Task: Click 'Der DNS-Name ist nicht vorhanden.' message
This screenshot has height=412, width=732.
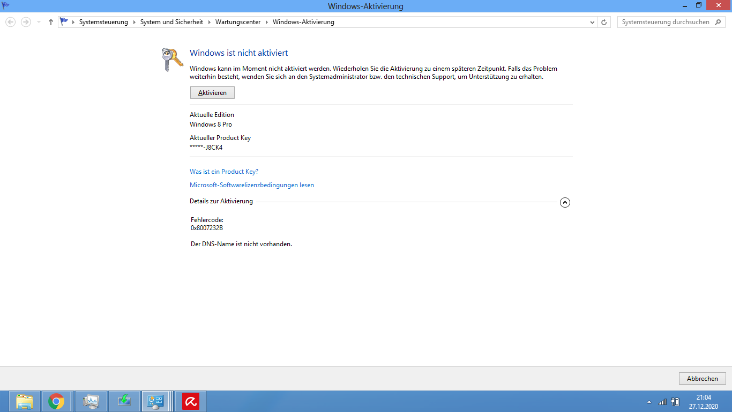Action: coord(241,244)
